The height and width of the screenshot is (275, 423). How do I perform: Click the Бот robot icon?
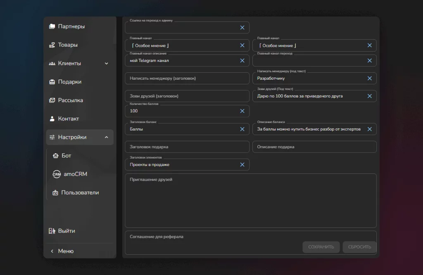click(x=56, y=156)
